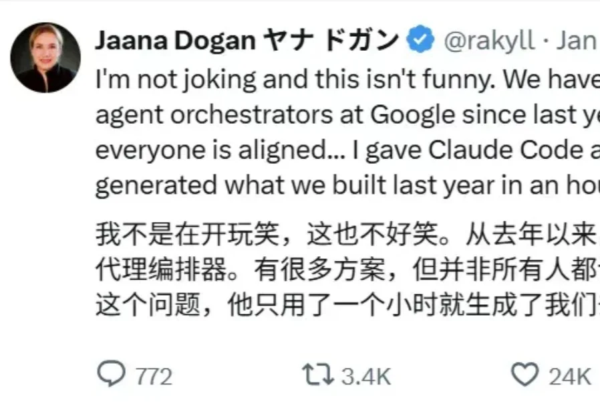Click the Jaana Dogan display name
The width and height of the screenshot is (600, 414).
click(175, 41)
